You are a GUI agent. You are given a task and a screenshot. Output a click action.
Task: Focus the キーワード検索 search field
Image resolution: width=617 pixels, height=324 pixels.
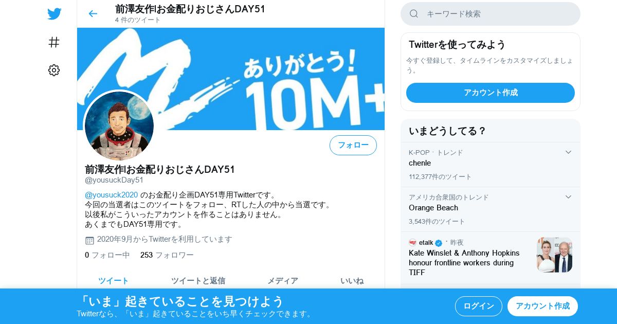[491, 14]
